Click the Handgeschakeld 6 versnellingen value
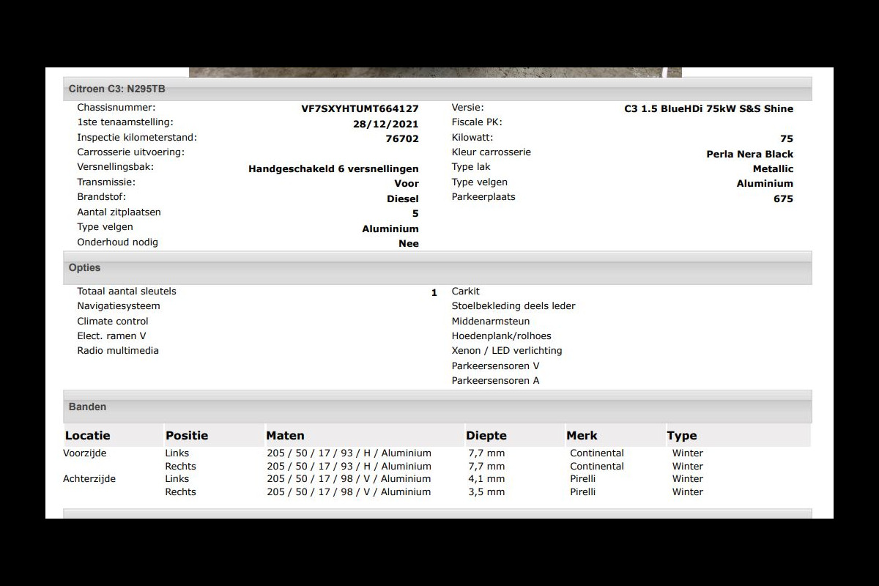The width and height of the screenshot is (879, 586). [333, 168]
